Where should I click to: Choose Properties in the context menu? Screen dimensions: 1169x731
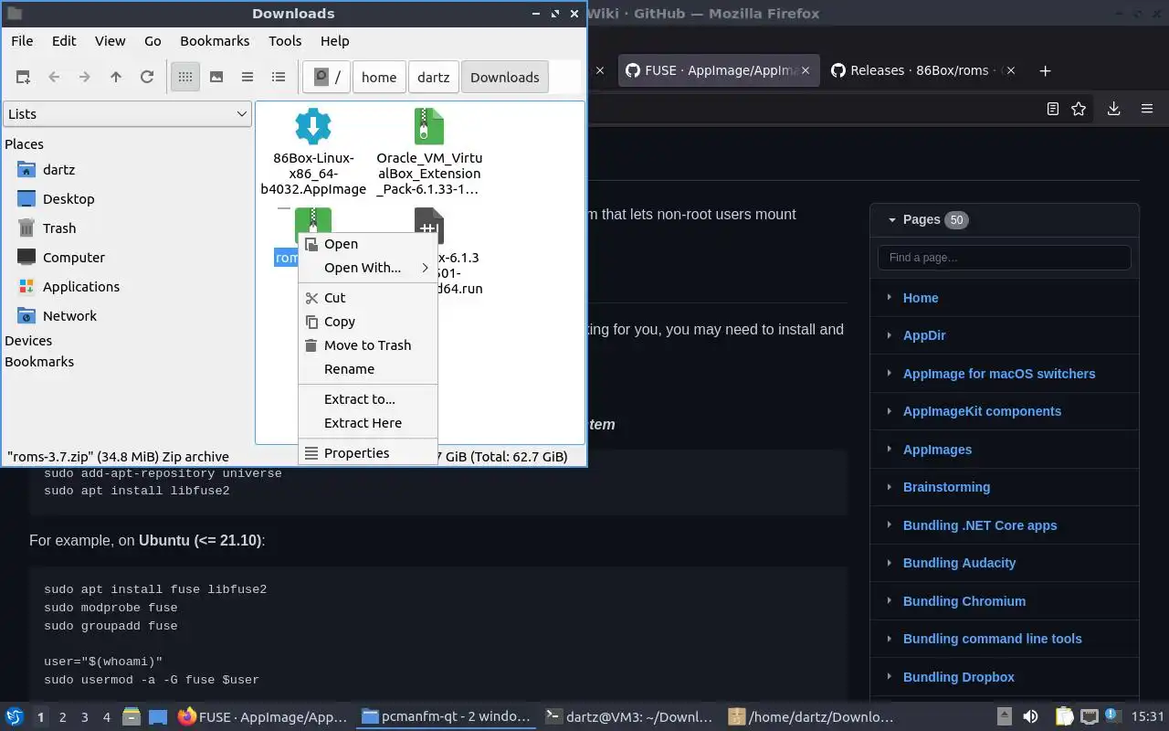(368, 453)
